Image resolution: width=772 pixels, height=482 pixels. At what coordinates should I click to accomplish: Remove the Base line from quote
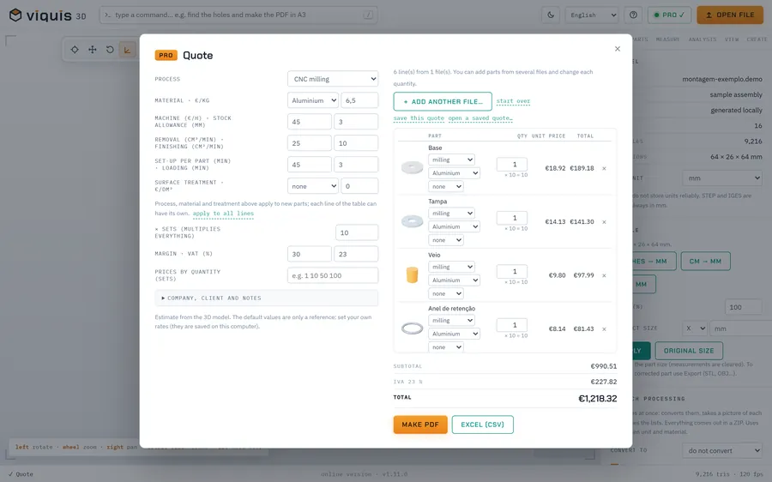[x=604, y=168]
